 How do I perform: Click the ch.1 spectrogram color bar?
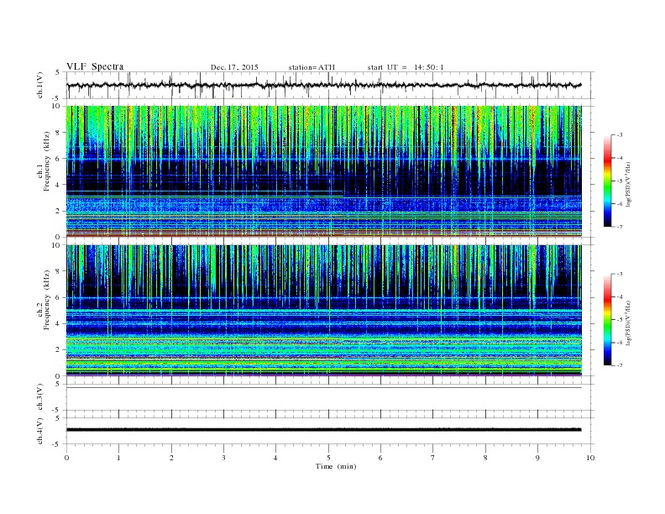(608, 181)
